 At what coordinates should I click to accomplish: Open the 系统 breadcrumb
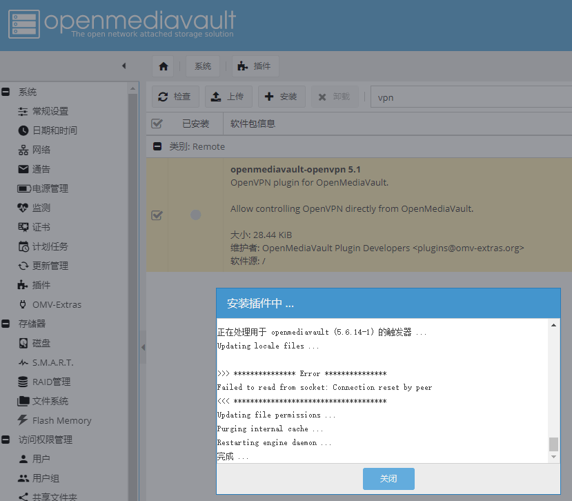point(203,66)
